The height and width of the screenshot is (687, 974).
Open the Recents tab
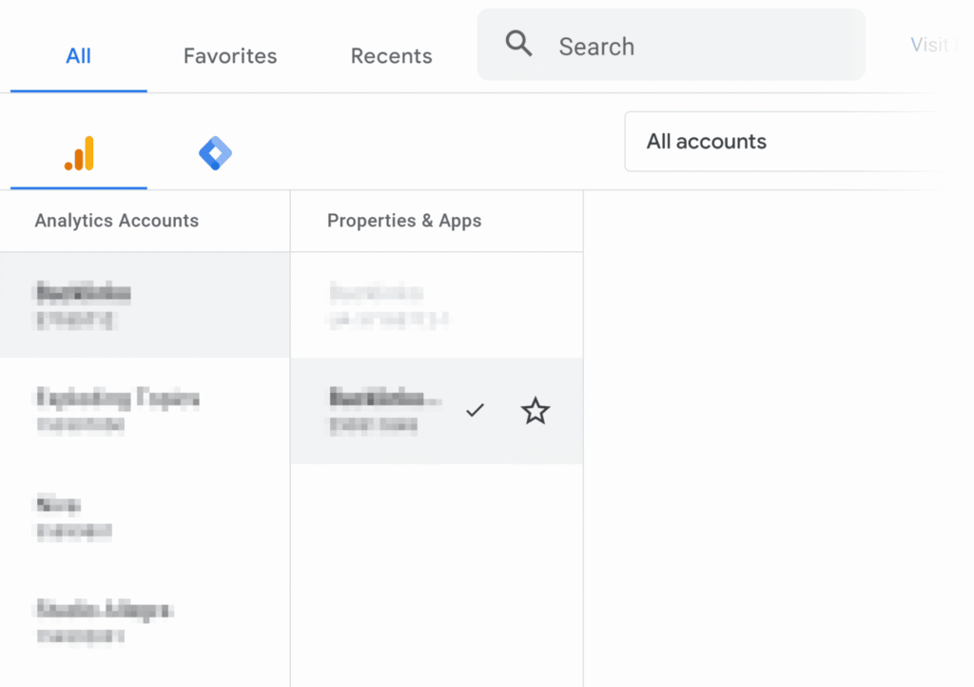coord(391,56)
